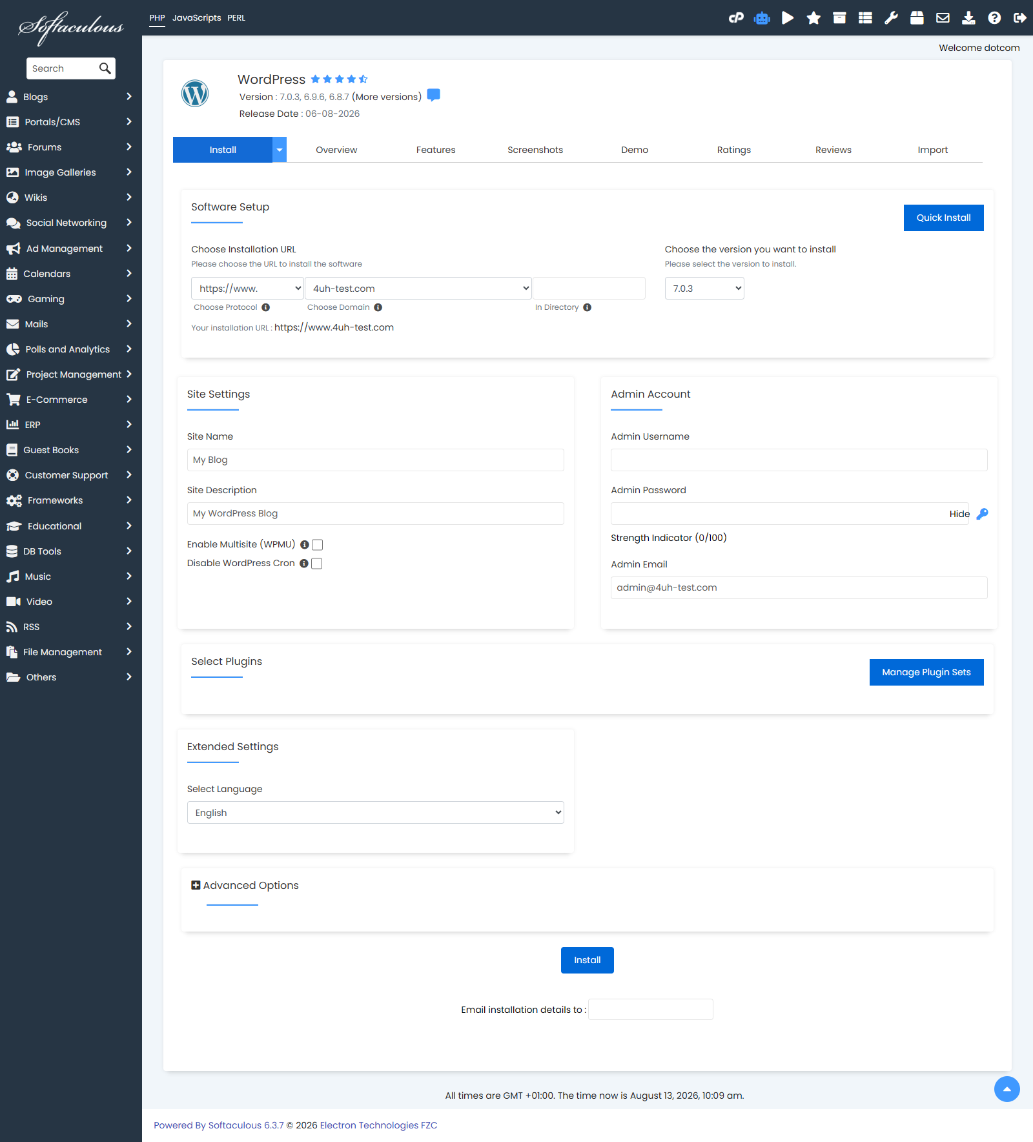
Task: Switch to the Features tab
Action: (436, 150)
